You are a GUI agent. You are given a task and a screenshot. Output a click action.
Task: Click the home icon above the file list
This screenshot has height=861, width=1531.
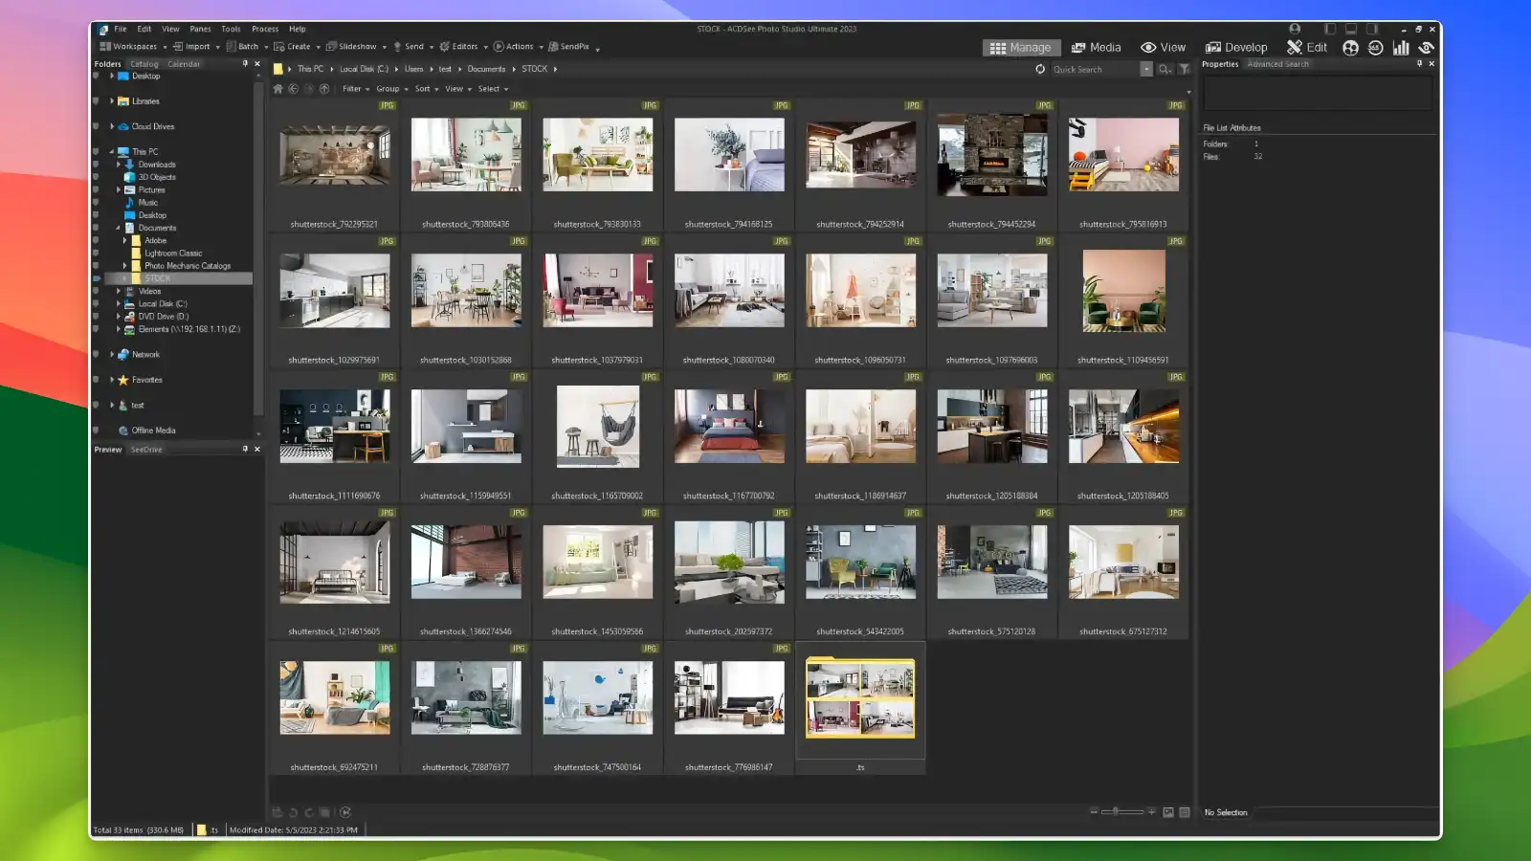(277, 88)
